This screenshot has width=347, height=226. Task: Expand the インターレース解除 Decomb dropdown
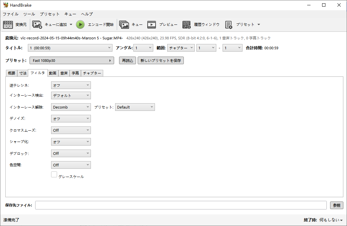[71, 107]
